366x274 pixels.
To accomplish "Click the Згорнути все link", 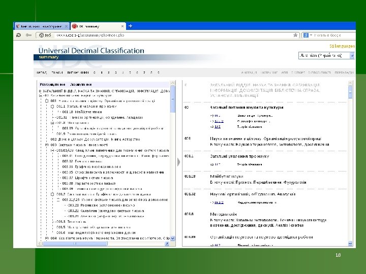I will coord(81,85).
